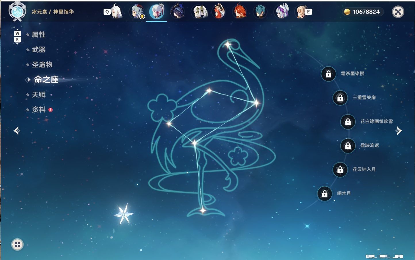Open the lock icon for 盈缺流返
This screenshot has height=260, width=415.
point(348,146)
